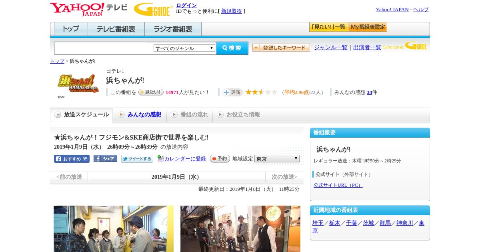Open the 登録したキーワード dropdown button
Image resolution: width=480 pixels, height=252 pixels.
point(281,48)
